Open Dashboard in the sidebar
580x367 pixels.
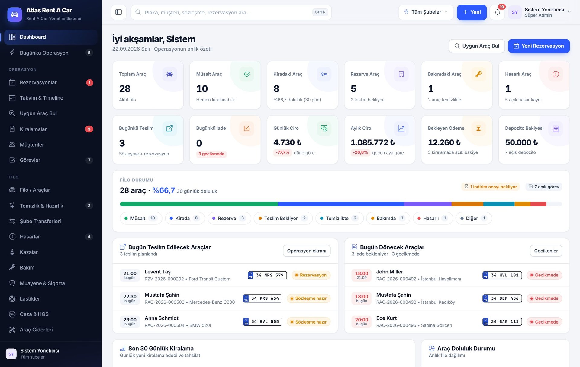[x=51, y=37]
